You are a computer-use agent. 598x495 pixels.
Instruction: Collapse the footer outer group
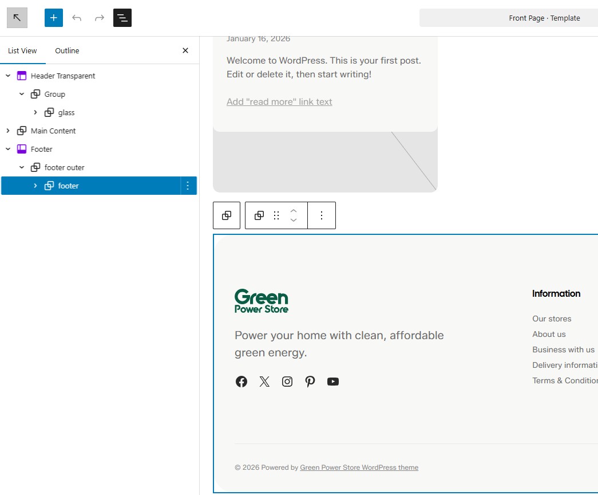point(22,167)
